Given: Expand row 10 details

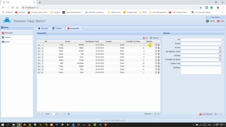Looking at the screenshot, I should coord(38,72).
